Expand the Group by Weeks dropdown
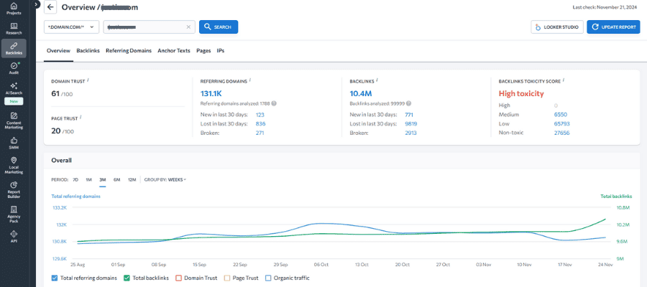 point(177,179)
